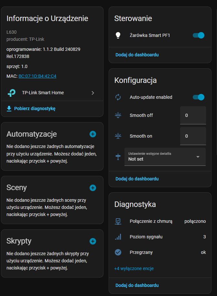Image resolution: width=217 pixels, height=296 pixels.
Task: Click the Smooth off value field
Action: [193, 115]
